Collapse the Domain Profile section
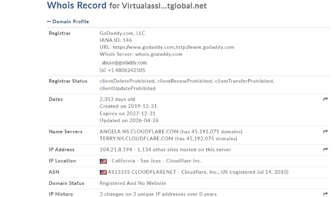334x197 pixels. tap(68, 22)
